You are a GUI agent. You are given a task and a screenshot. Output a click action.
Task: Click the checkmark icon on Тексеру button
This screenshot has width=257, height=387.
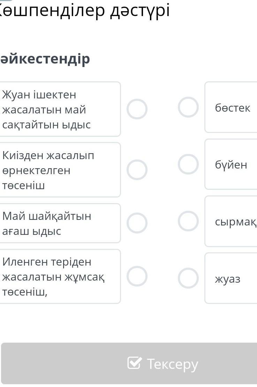tap(135, 363)
